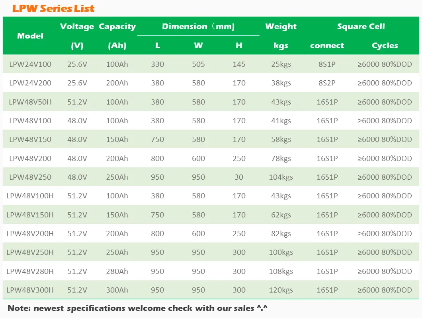Select model cell 'LPW48V100'
The image size is (422, 318).
(x=30, y=121)
